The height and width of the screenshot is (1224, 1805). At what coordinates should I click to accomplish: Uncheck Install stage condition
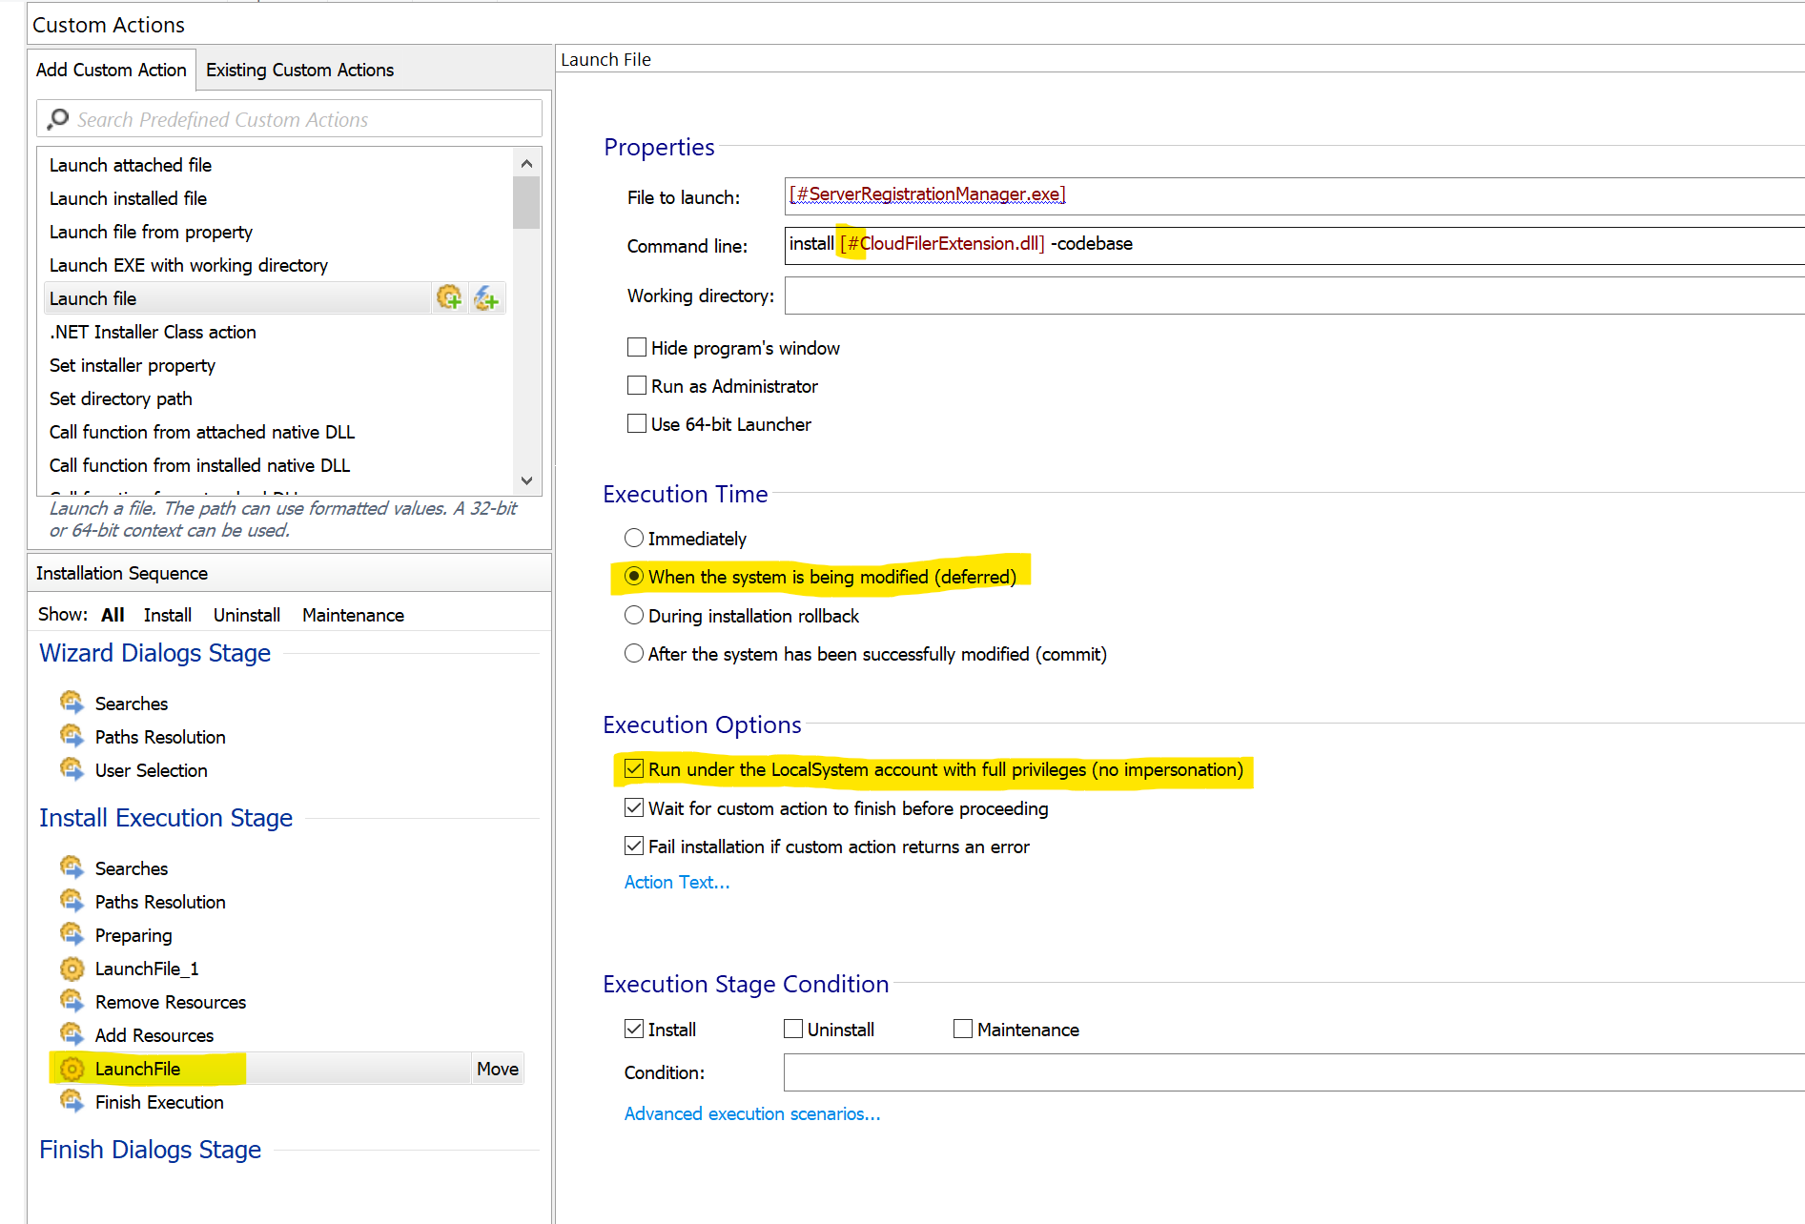634,1029
